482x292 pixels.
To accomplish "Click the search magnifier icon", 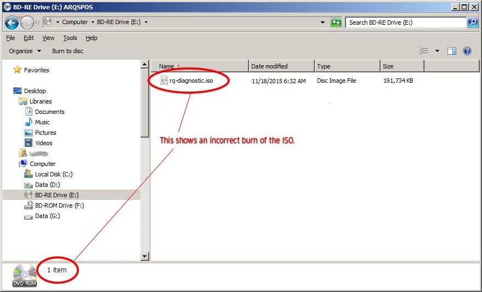I will [x=473, y=22].
